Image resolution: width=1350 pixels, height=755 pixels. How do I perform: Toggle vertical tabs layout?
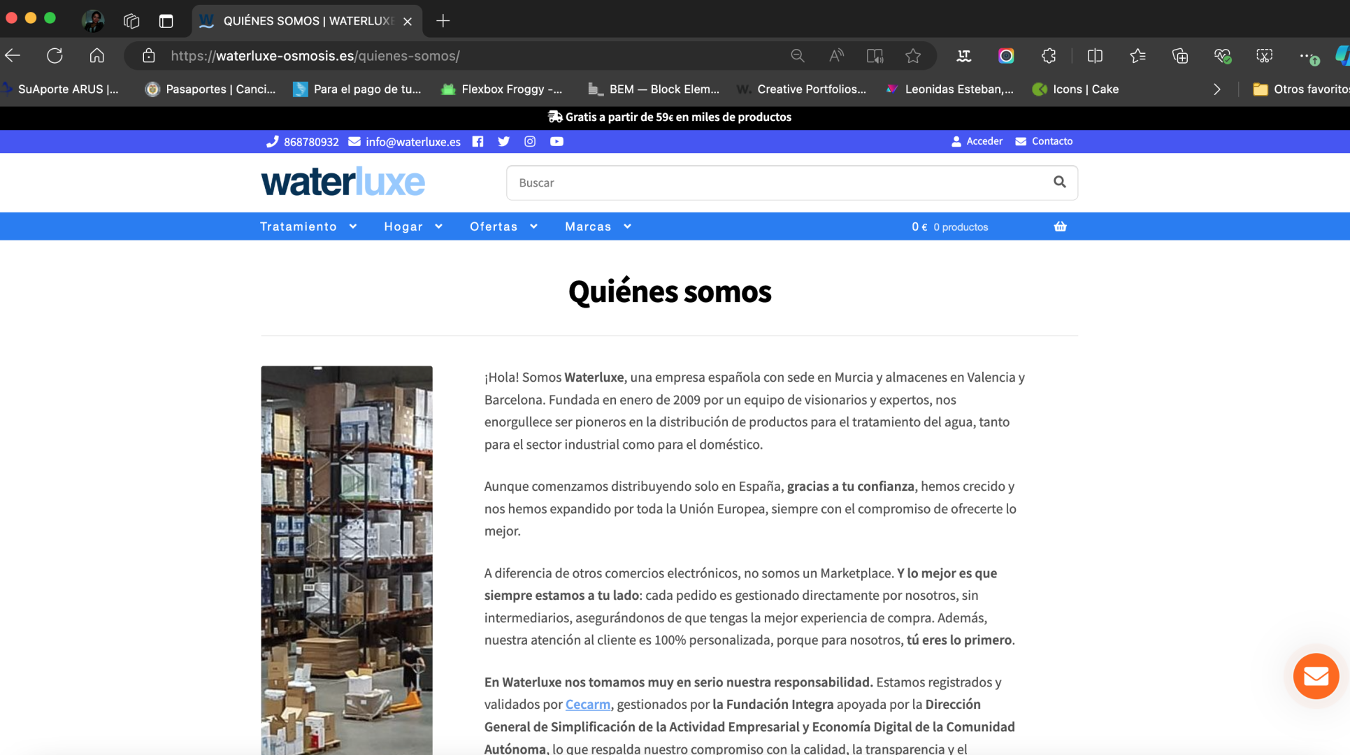[x=166, y=21]
